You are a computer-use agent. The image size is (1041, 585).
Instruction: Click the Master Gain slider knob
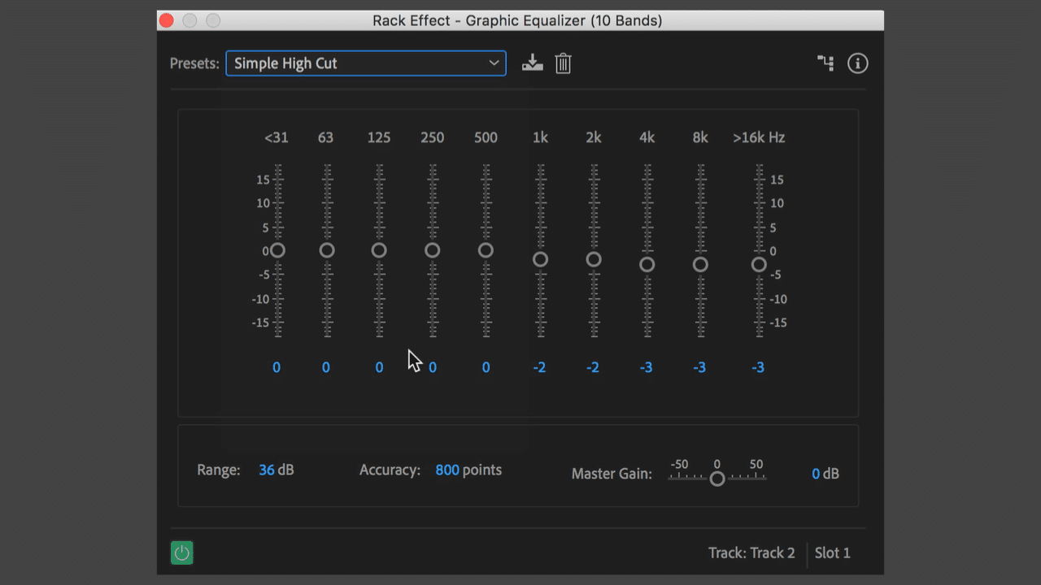717,479
